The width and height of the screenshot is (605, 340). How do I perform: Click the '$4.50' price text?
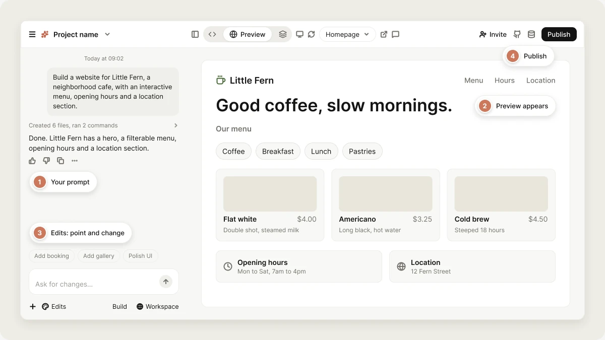click(538, 219)
